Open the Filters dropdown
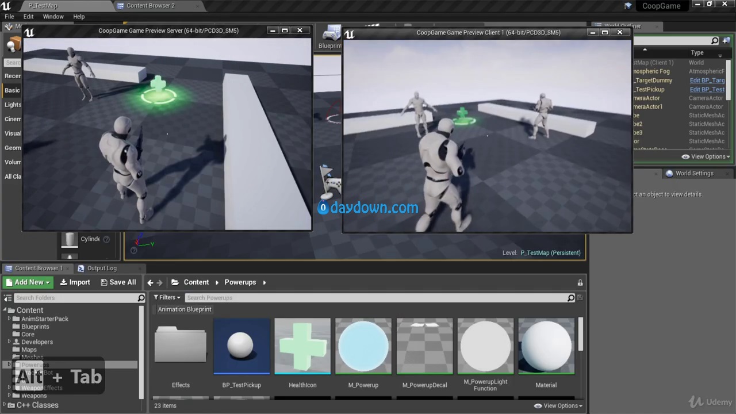The height and width of the screenshot is (414, 736). click(167, 298)
